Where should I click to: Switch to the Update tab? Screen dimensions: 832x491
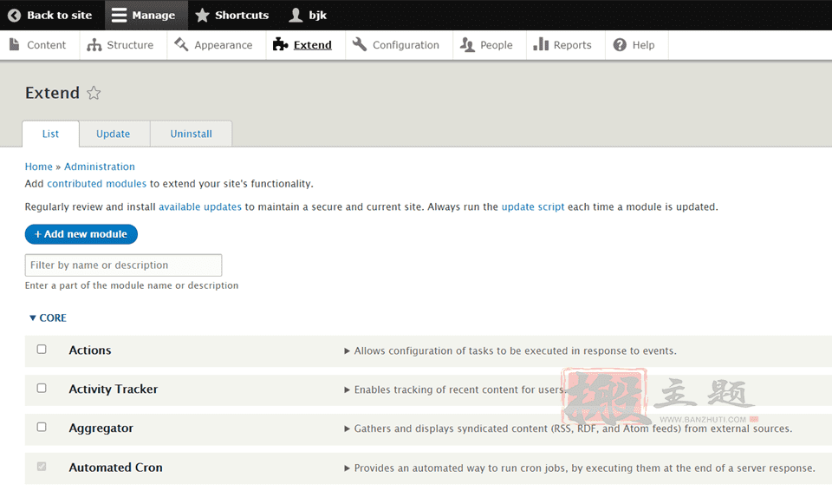113,134
